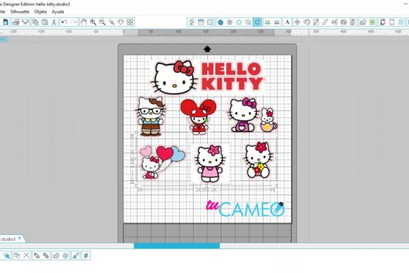
Task: Select the Pan hand tool
Action: (x=83, y=23)
